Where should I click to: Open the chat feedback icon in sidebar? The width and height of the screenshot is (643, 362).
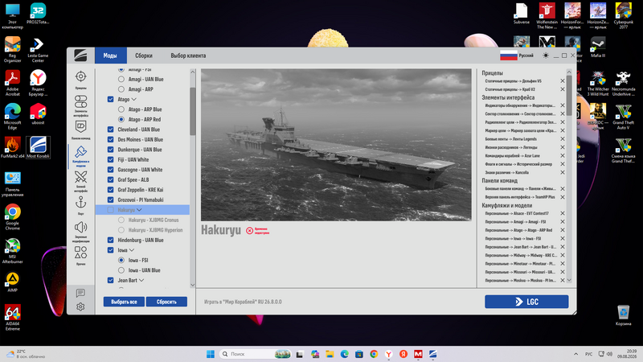80,293
